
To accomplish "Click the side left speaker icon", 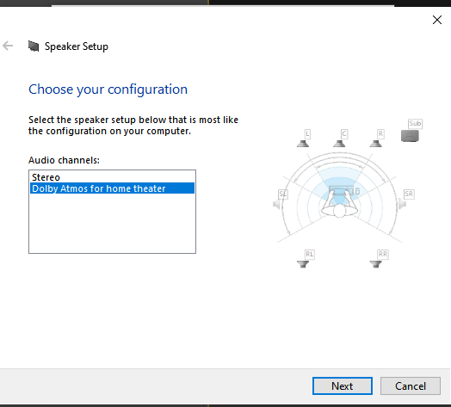I will tap(276, 204).
